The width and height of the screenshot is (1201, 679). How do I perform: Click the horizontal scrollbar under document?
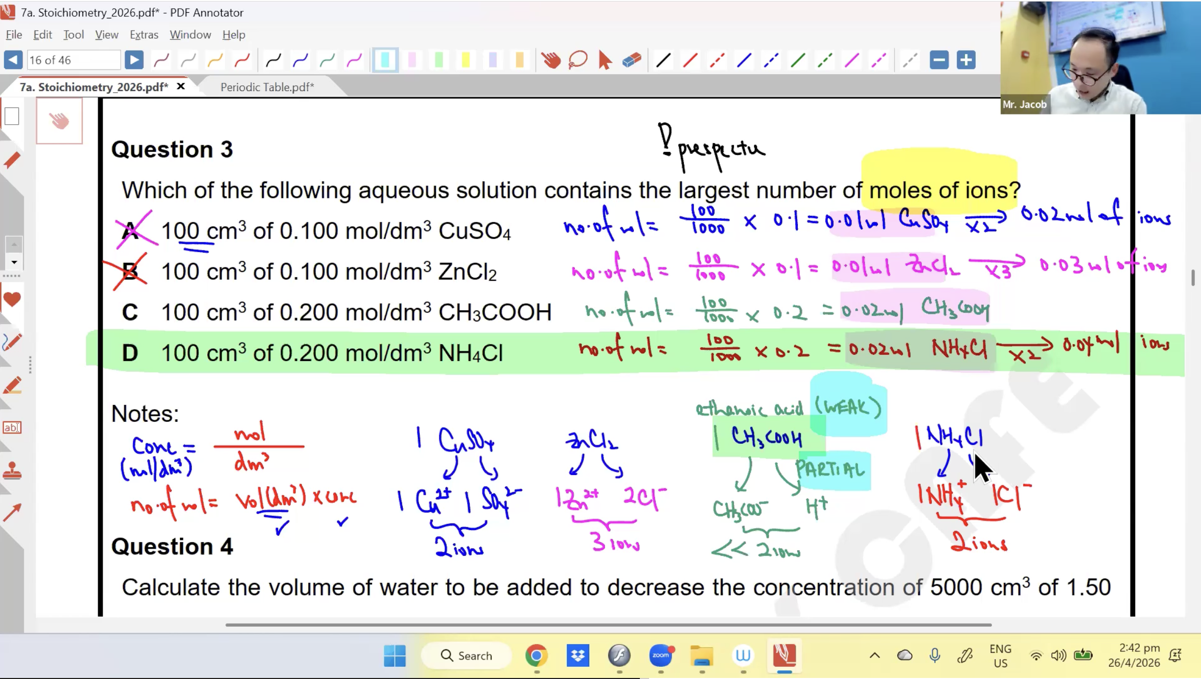click(x=608, y=624)
